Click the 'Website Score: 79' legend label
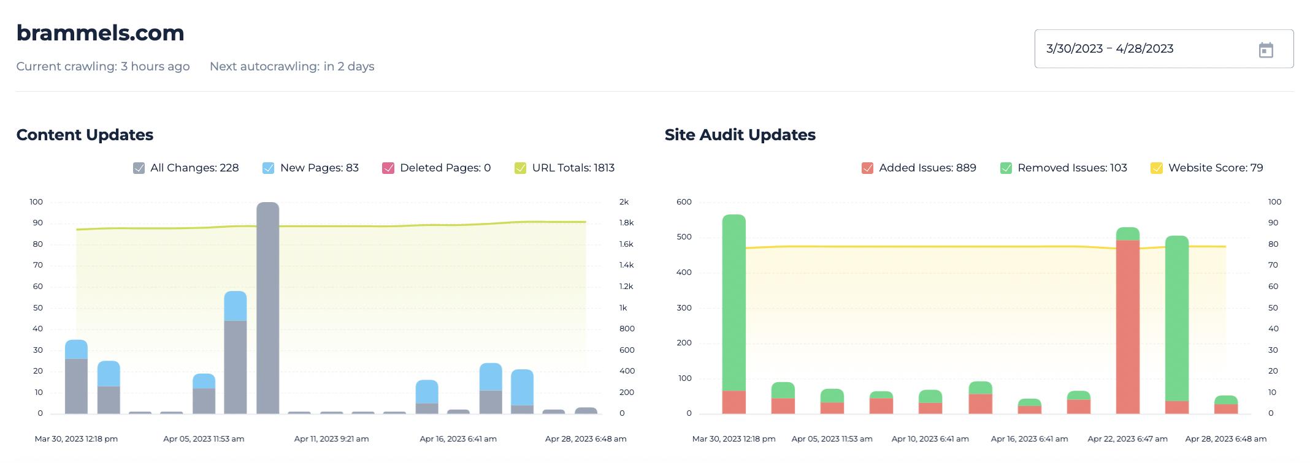 point(1216,168)
